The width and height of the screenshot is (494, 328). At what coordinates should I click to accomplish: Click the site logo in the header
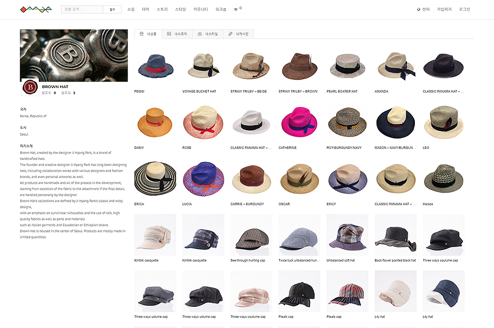(36, 10)
